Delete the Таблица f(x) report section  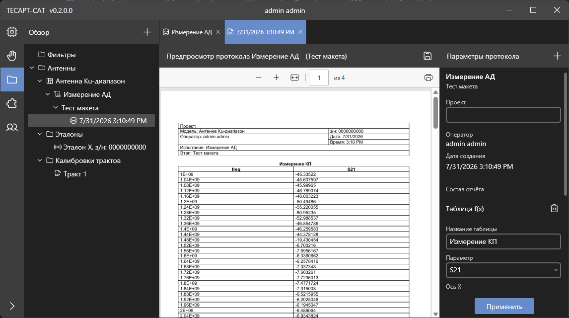point(554,208)
